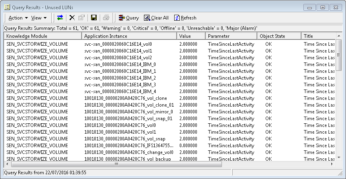
Task: Sort by Knowledge Module column header
Action: tap(43, 36)
